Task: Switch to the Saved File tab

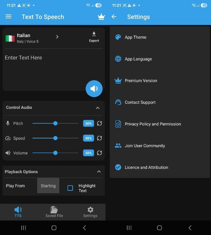Action: [x=54, y=212]
